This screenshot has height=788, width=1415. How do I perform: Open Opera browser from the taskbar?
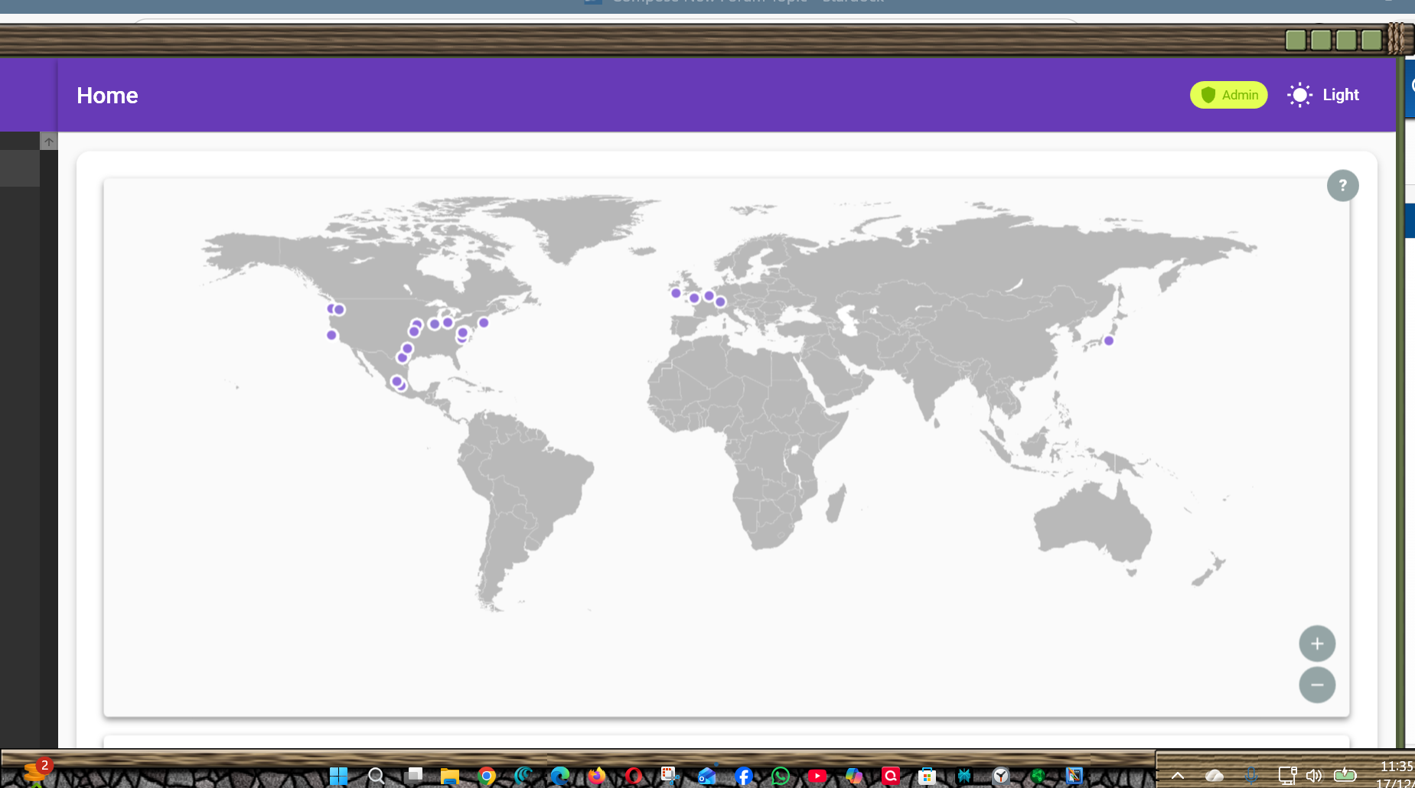tap(633, 776)
